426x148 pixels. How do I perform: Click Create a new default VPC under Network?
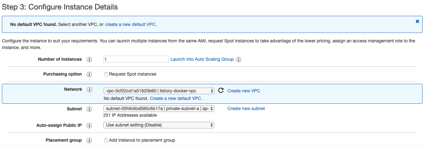coord(175,98)
